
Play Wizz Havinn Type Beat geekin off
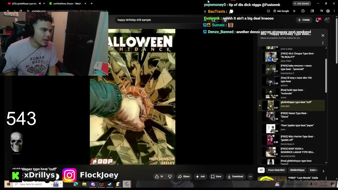[x=292, y=140]
